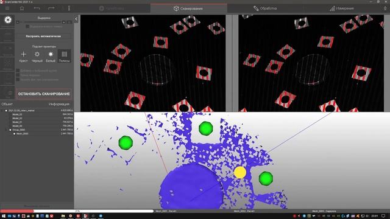Click Настроить автоматически button
Image resolution: width=390 pixels, height=219 pixels.
click(x=43, y=36)
